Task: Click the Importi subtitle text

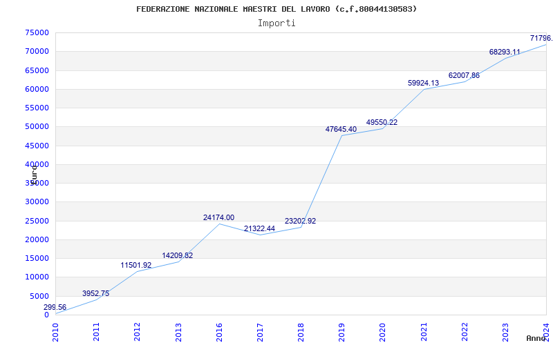Action: 276,23
